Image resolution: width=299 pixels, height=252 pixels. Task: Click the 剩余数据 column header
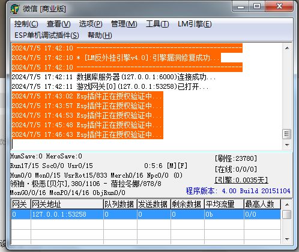pos(187,204)
